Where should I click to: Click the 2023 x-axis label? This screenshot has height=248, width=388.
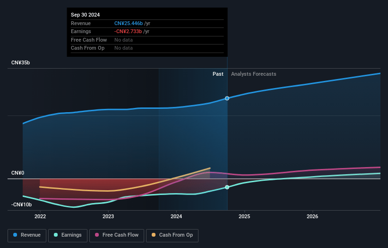[108, 216]
